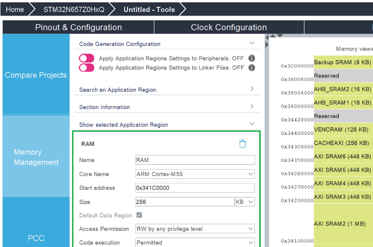Select AXI SRAM2 (1 MB) memory block
Image resolution: width=373 pixels, height=247 pixels.
pos(343,224)
